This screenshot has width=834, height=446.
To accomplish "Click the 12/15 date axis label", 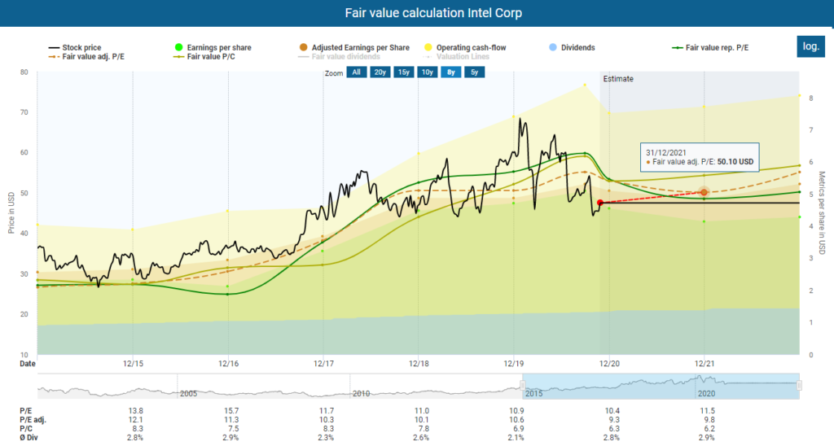I will (133, 364).
